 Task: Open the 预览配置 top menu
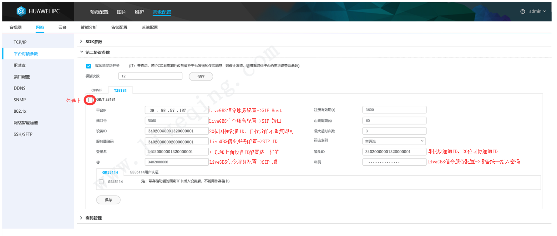click(x=99, y=12)
